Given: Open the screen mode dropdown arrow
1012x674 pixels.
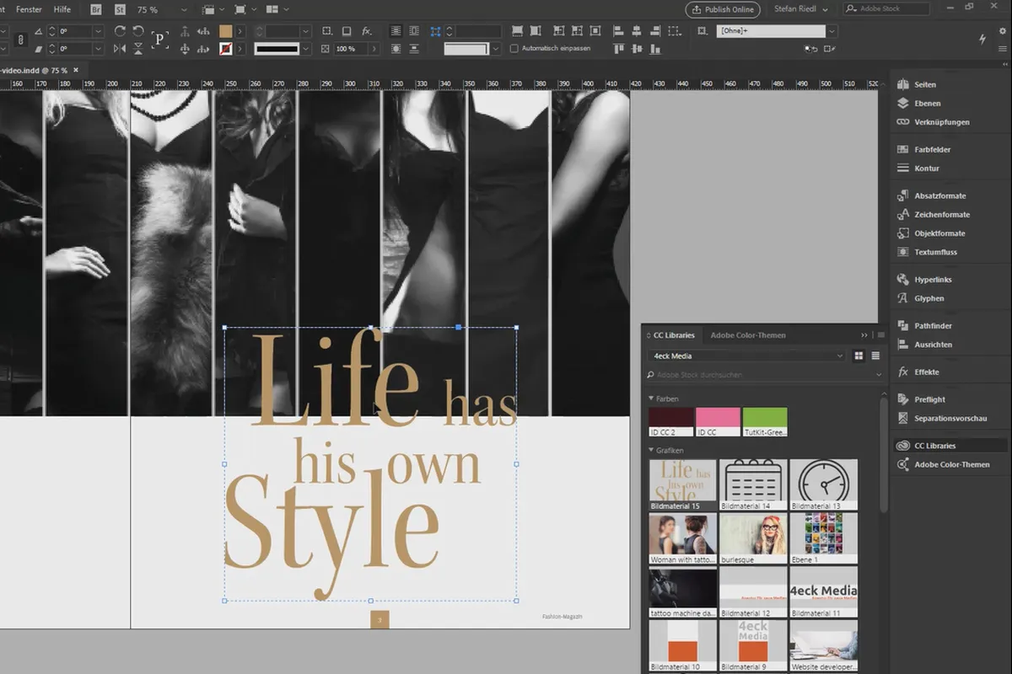Looking at the screenshot, I should tap(255, 9).
